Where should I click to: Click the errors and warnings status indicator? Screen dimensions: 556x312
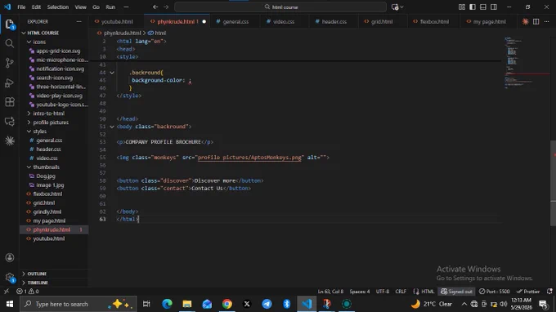tap(28, 292)
